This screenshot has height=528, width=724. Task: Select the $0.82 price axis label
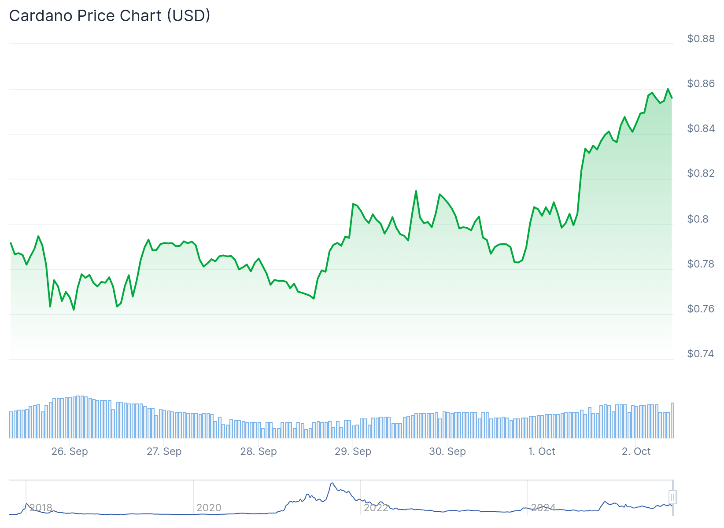pyautogui.click(x=701, y=173)
